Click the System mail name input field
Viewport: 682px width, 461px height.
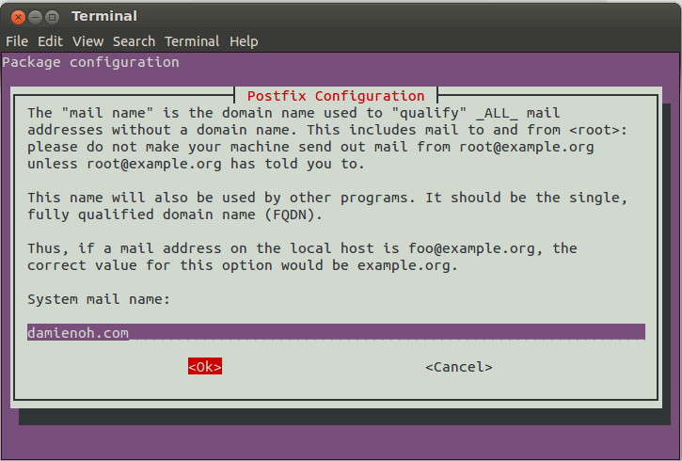[x=336, y=332]
